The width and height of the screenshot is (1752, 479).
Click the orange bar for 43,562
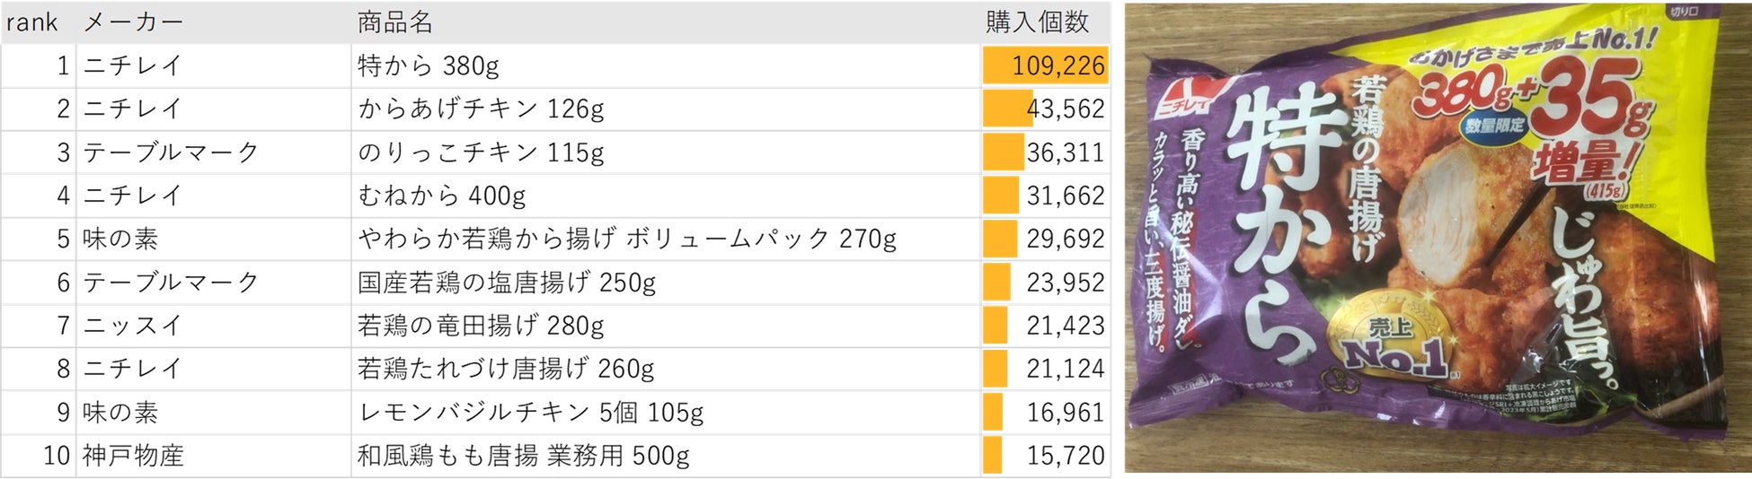tap(1006, 109)
